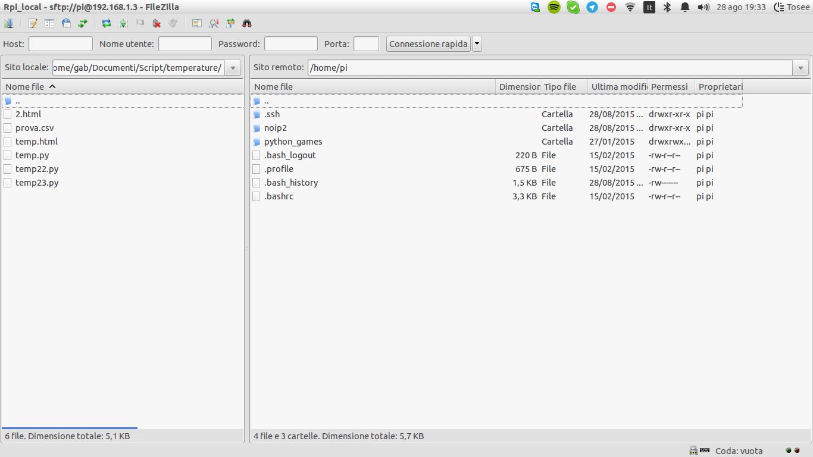
Task: Click the refresh file lists icon
Action: tap(107, 23)
